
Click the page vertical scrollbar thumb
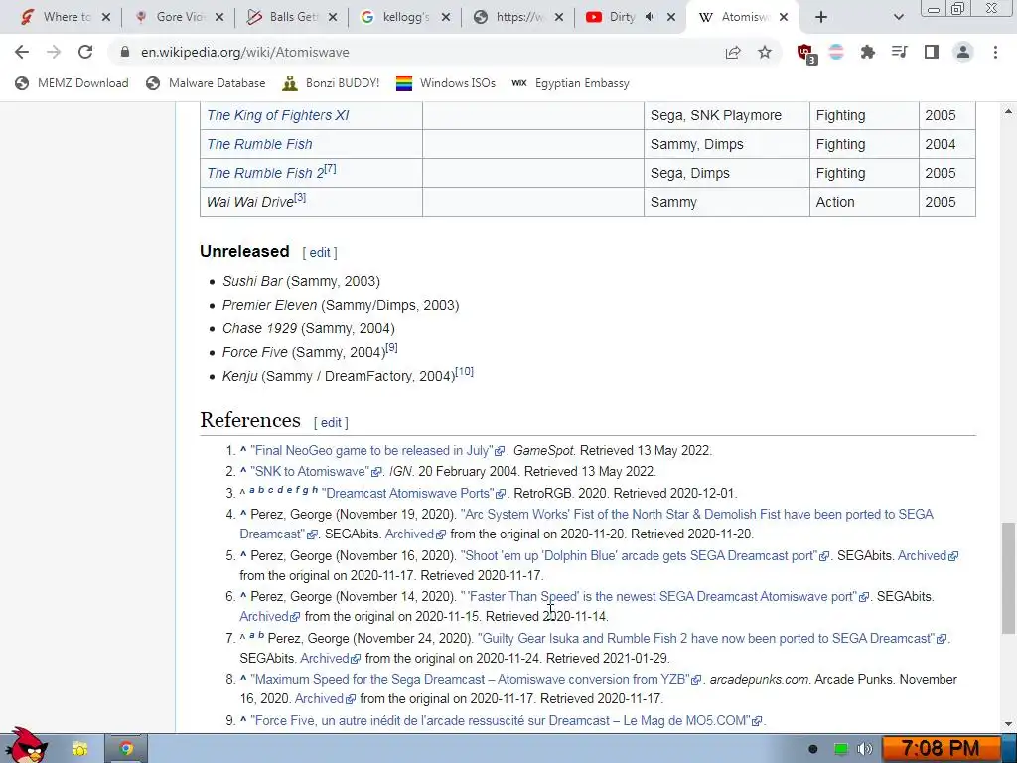(x=1008, y=577)
